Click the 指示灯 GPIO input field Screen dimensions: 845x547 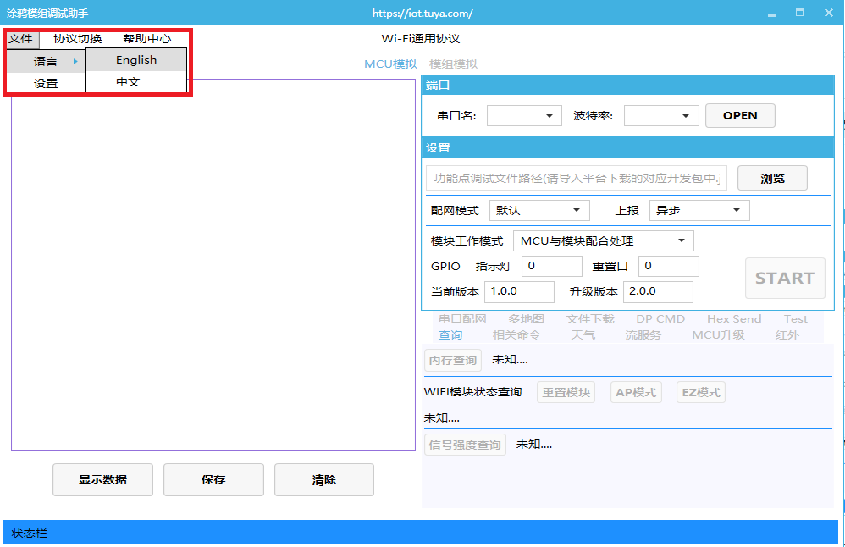click(x=552, y=266)
